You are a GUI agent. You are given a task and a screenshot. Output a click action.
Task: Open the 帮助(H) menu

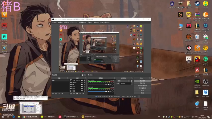96,22
